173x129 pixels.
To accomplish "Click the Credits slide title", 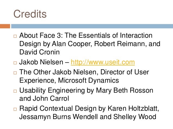I will [30, 14].
